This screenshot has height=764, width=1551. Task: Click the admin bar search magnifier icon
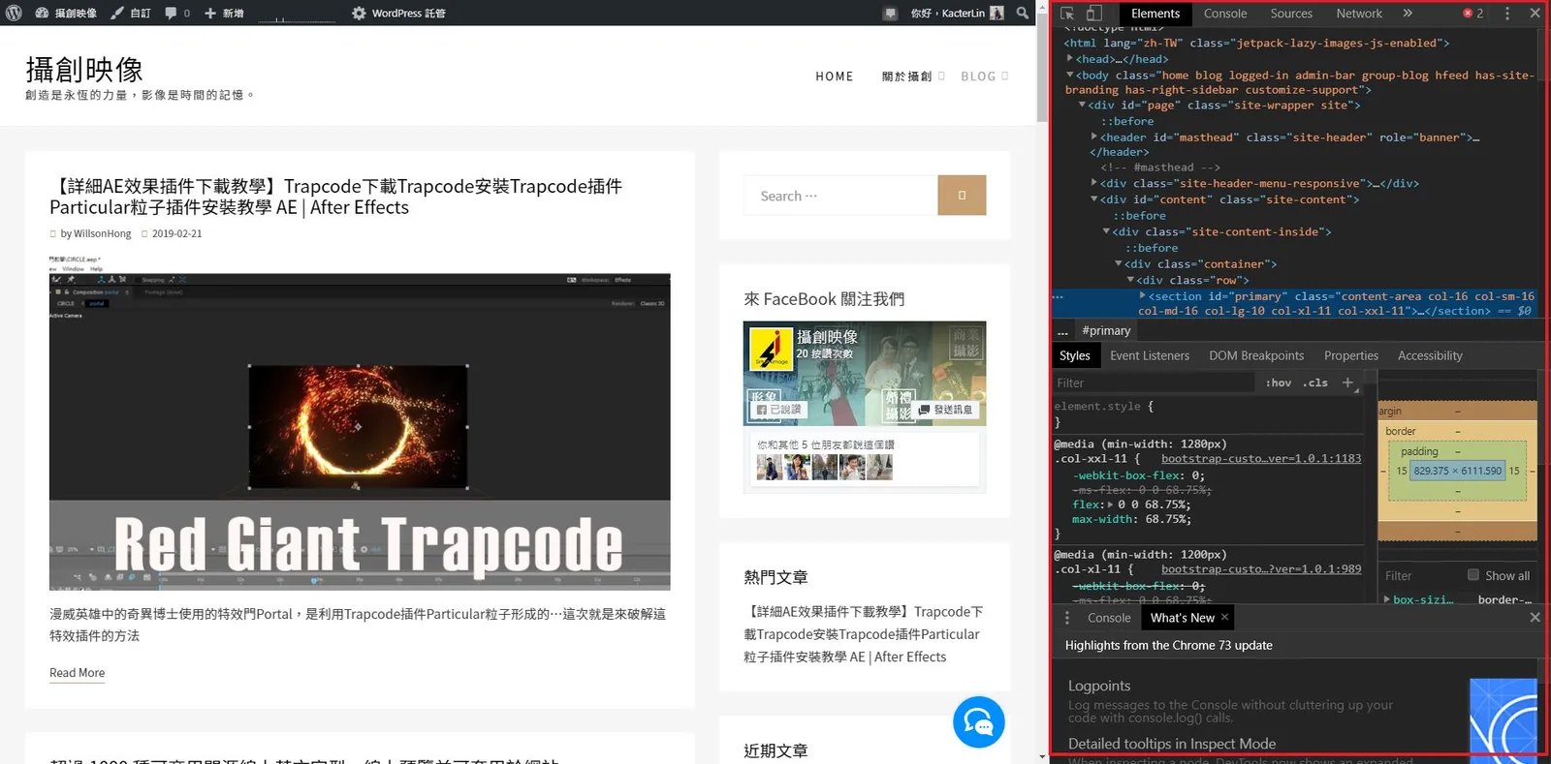click(1023, 13)
